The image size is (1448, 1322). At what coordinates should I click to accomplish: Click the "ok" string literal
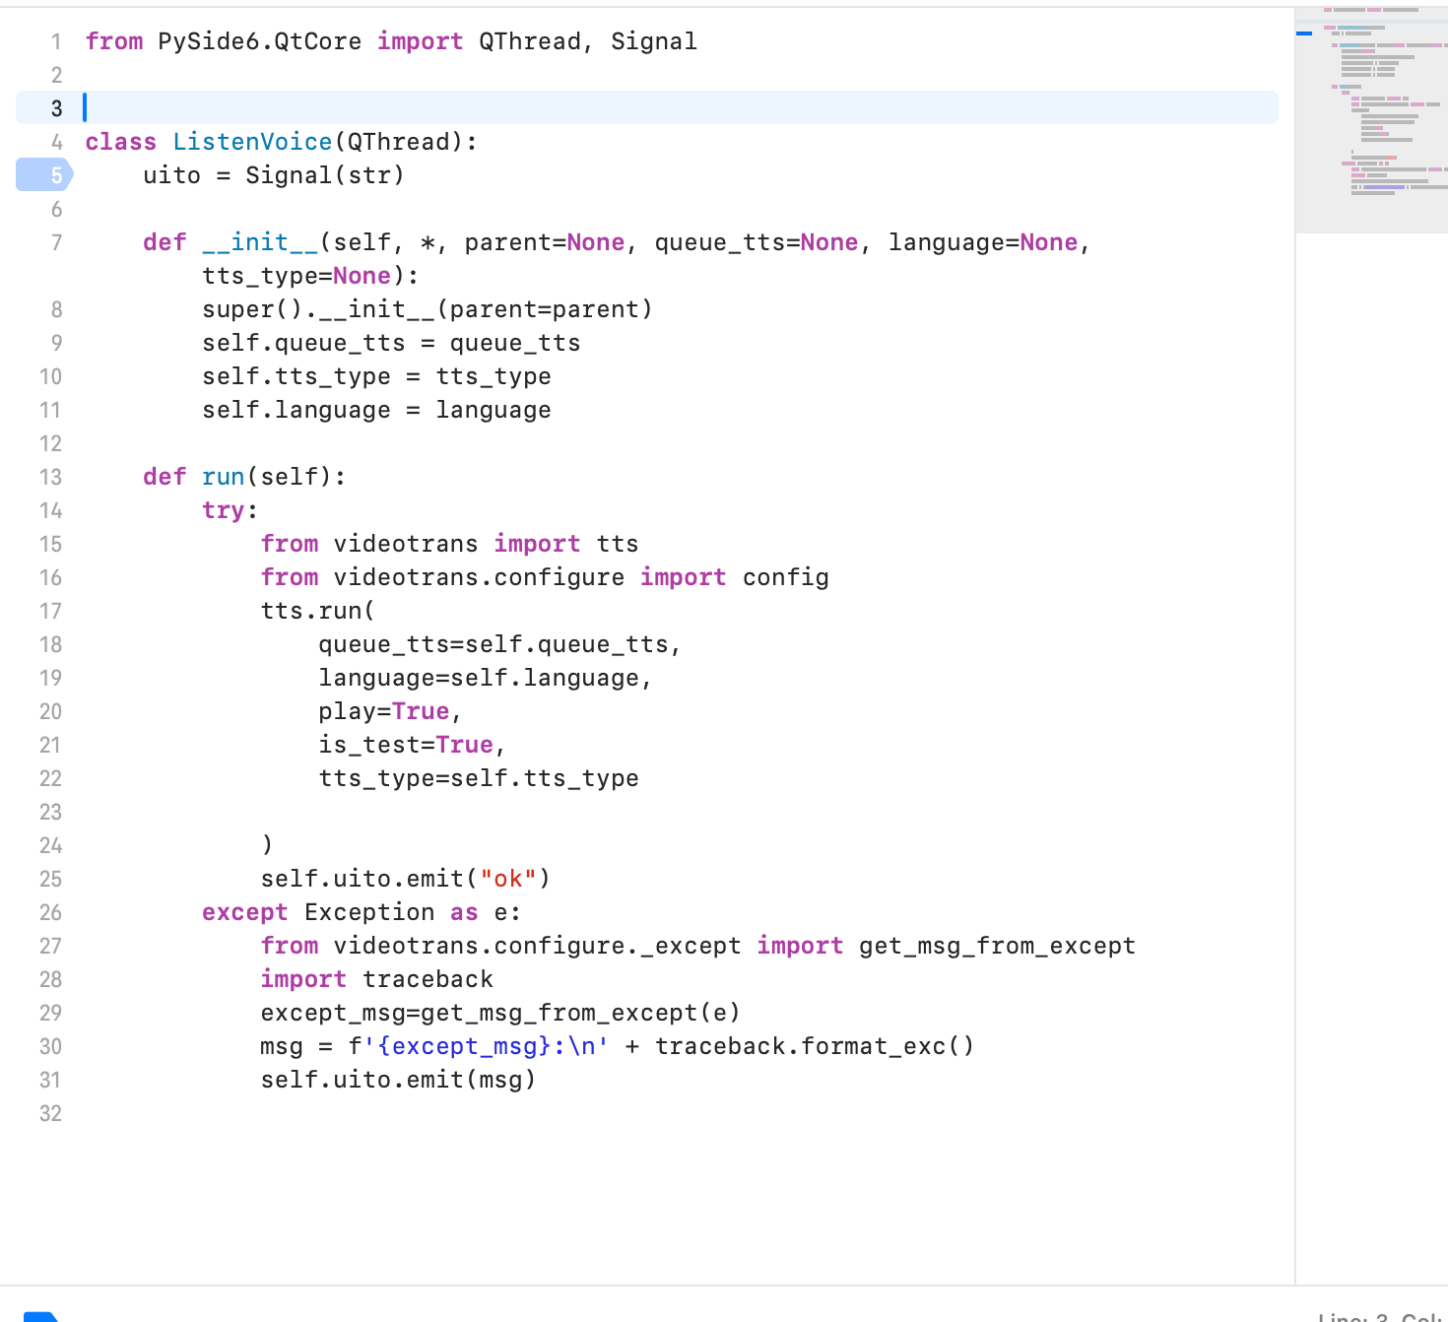[x=507, y=879]
